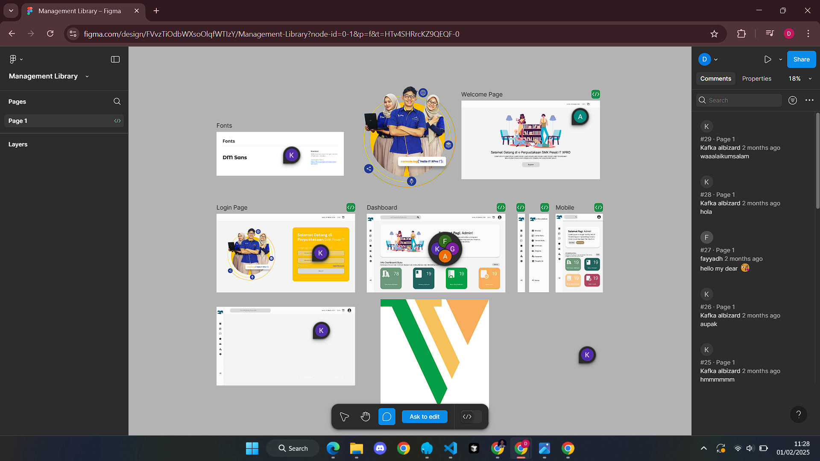Open comments more options menu
The height and width of the screenshot is (461, 820).
[x=809, y=100]
